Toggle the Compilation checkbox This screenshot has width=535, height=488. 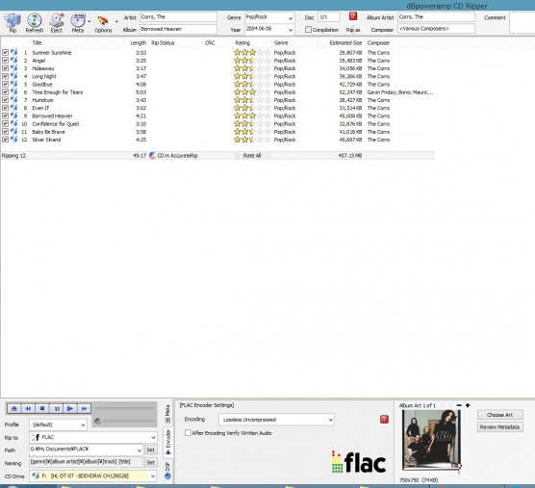[x=308, y=30]
